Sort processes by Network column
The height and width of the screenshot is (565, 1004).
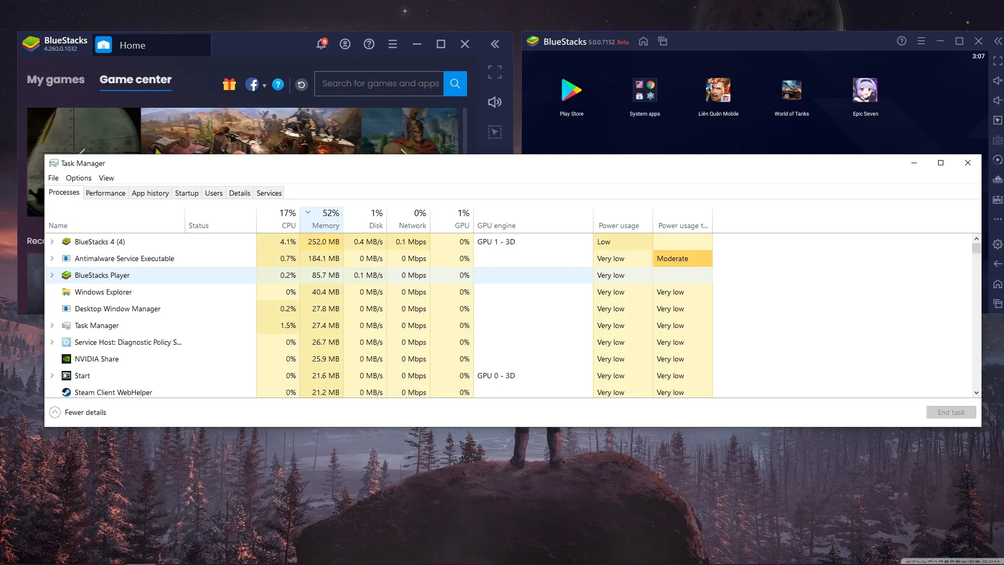pyautogui.click(x=408, y=220)
